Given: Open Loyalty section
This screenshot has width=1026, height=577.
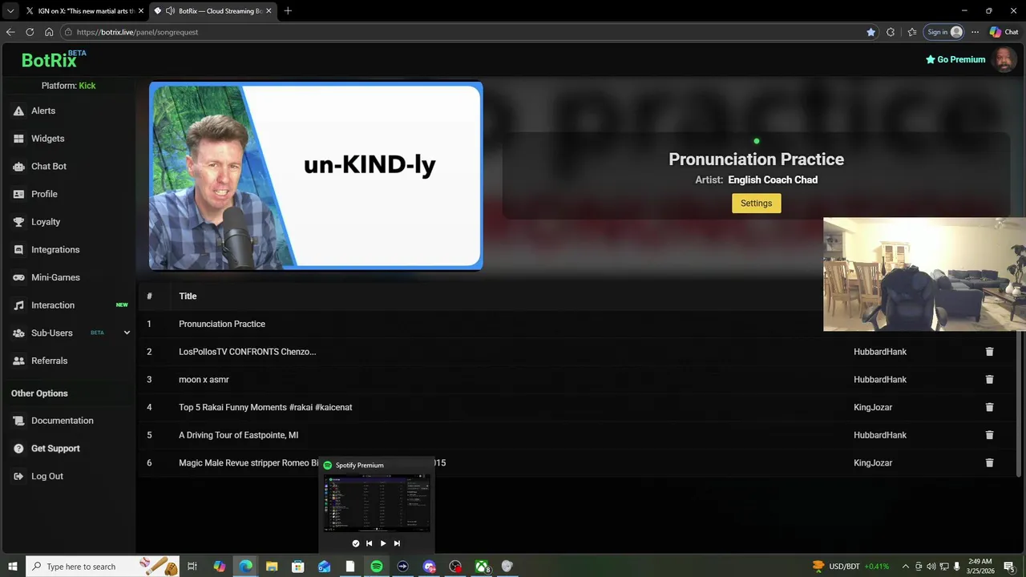Looking at the screenshot, I should (46, 222).
